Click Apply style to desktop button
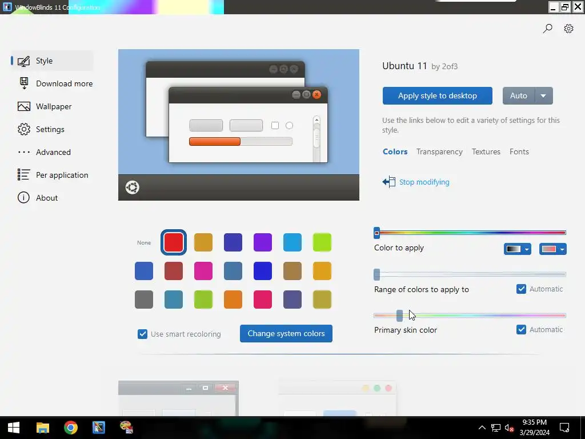 tap(437, 96)
